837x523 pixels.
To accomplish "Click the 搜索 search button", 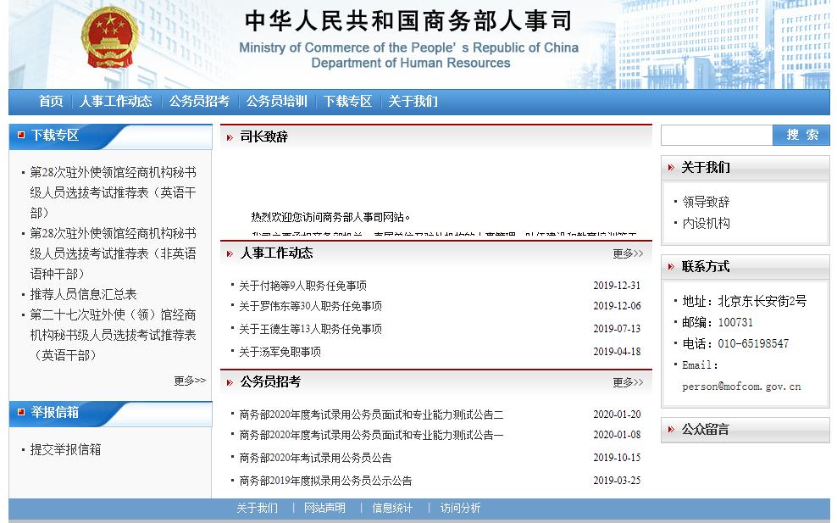I will (x=800, y=135).
